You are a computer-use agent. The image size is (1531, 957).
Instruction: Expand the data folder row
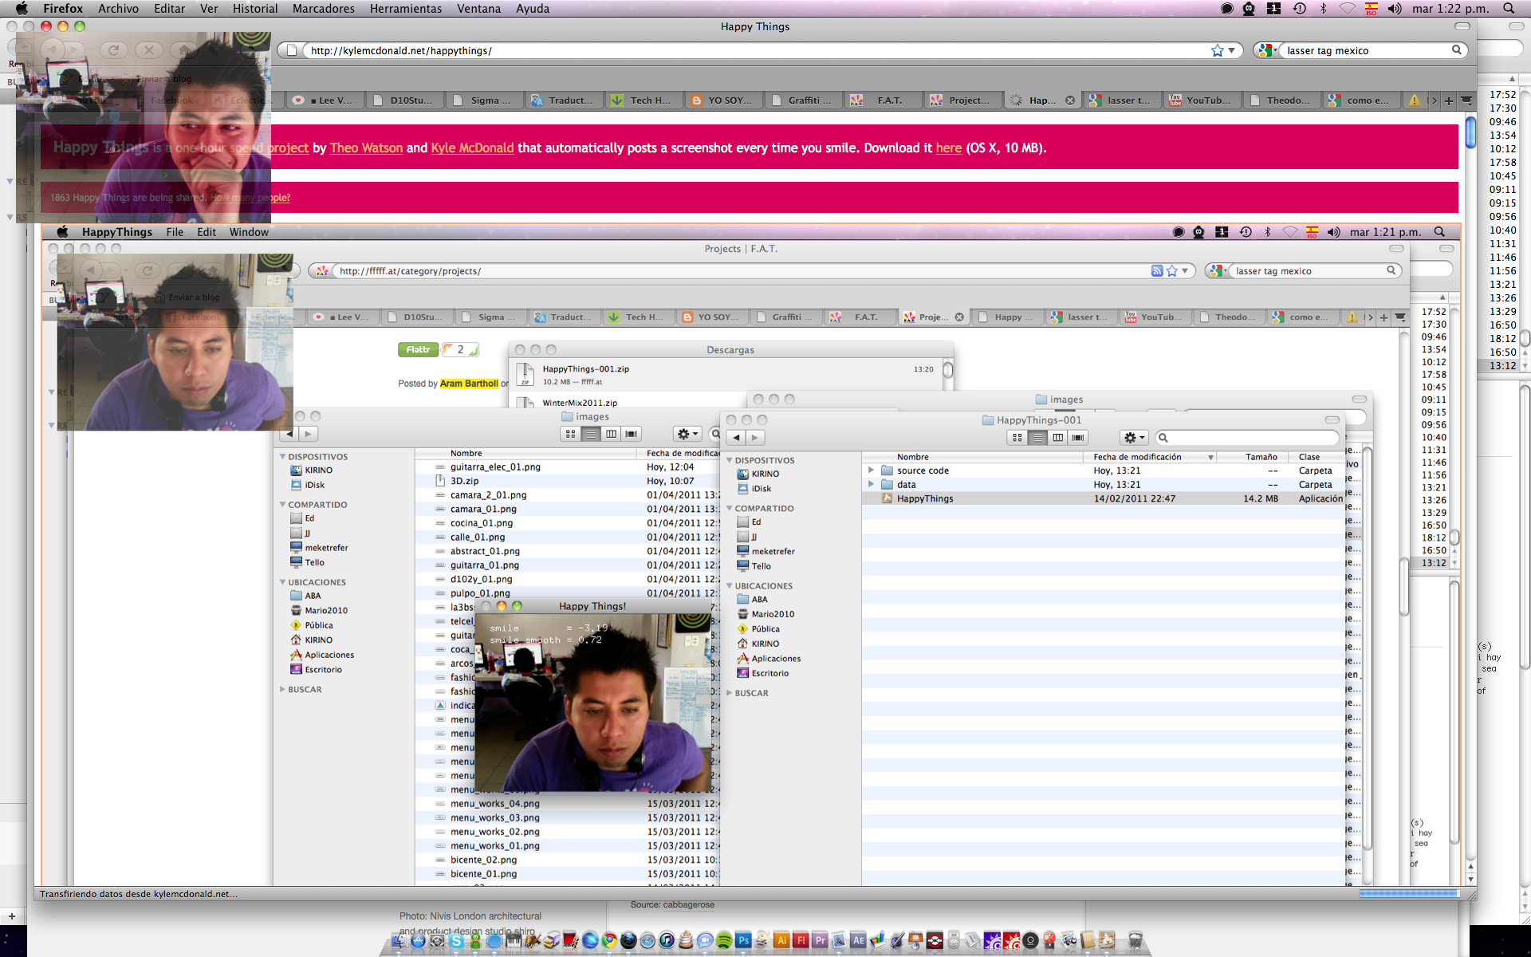tap(871, 484)
